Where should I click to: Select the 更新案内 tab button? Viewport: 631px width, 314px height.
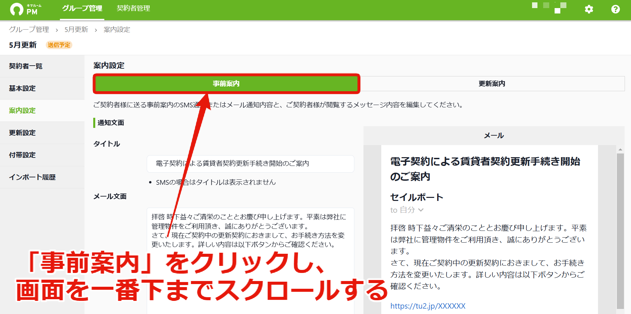(x=492, y=83)
